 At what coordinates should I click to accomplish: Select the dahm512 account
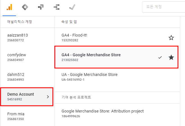pos(27,77)
